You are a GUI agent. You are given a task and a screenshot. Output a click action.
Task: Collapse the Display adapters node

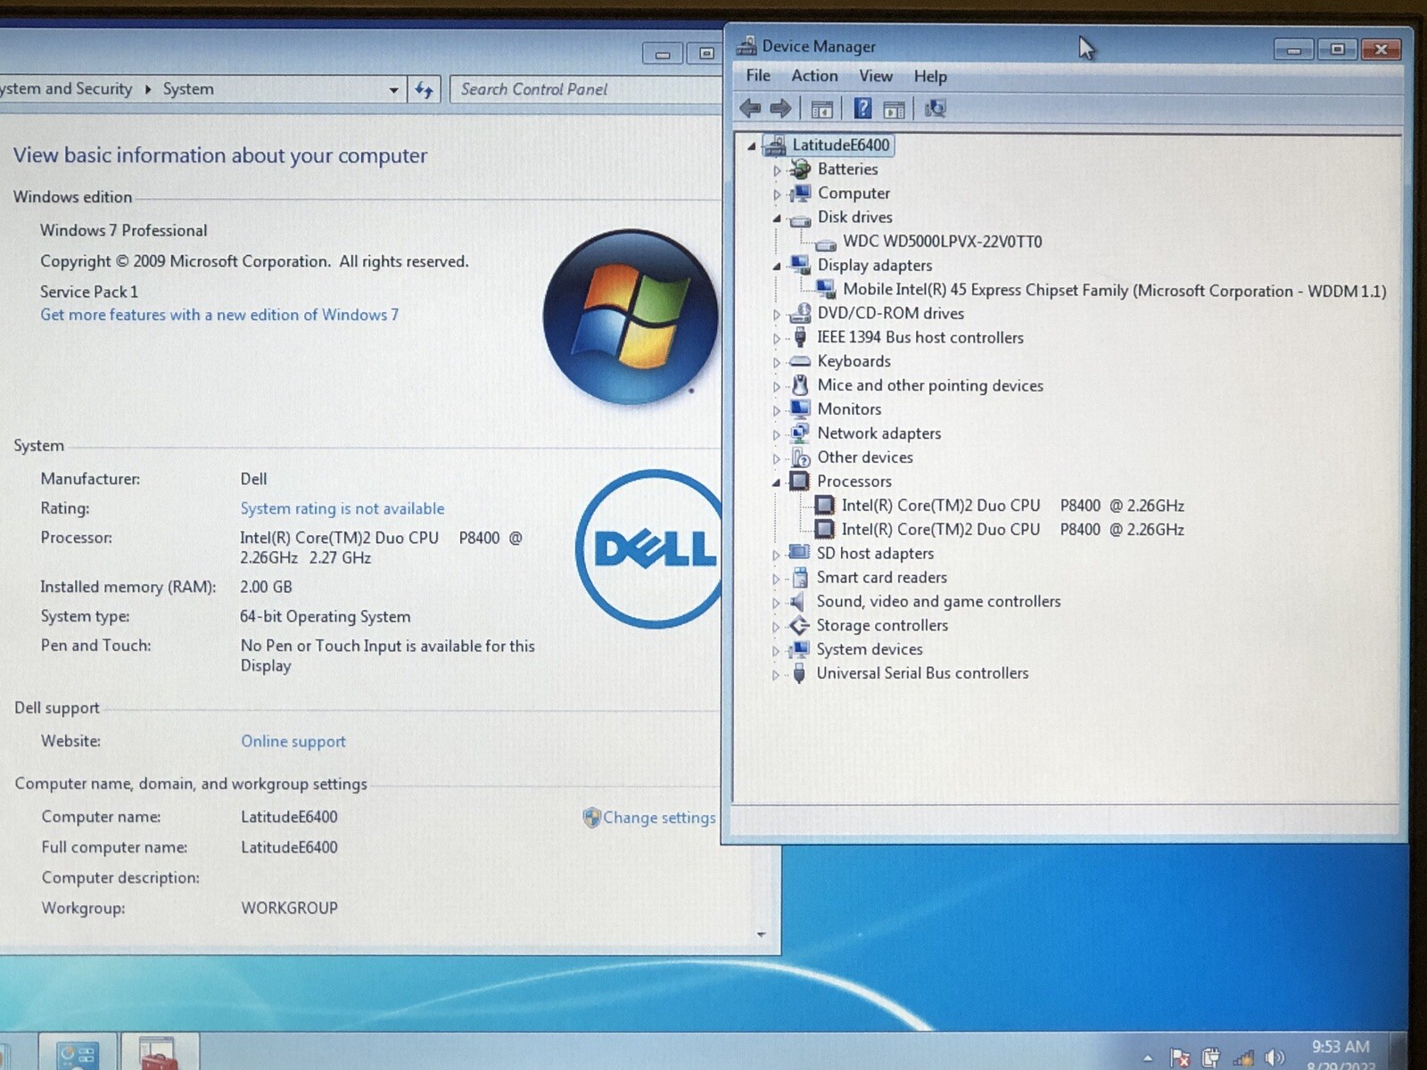pos(777,267)
